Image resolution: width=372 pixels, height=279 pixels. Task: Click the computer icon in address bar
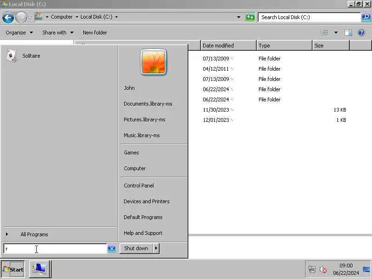[x=39, y=17]
